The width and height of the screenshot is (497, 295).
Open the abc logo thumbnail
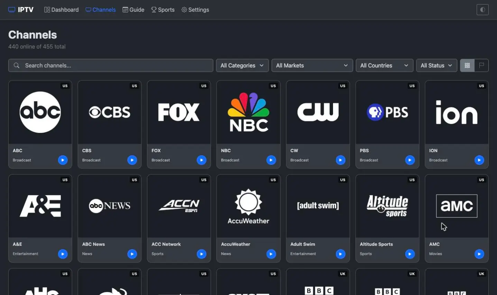tap(40, 112)
